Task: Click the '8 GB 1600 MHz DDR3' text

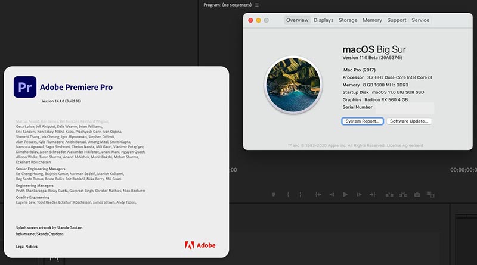Action: point(385,85)
